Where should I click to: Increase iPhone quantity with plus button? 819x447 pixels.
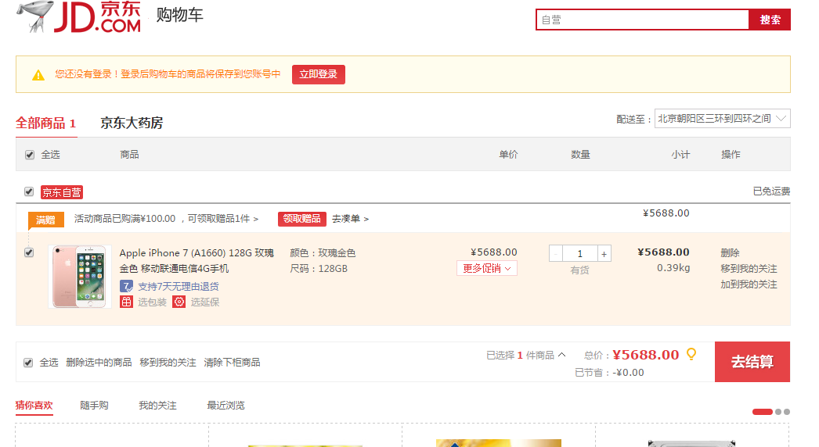coord(604,254)
